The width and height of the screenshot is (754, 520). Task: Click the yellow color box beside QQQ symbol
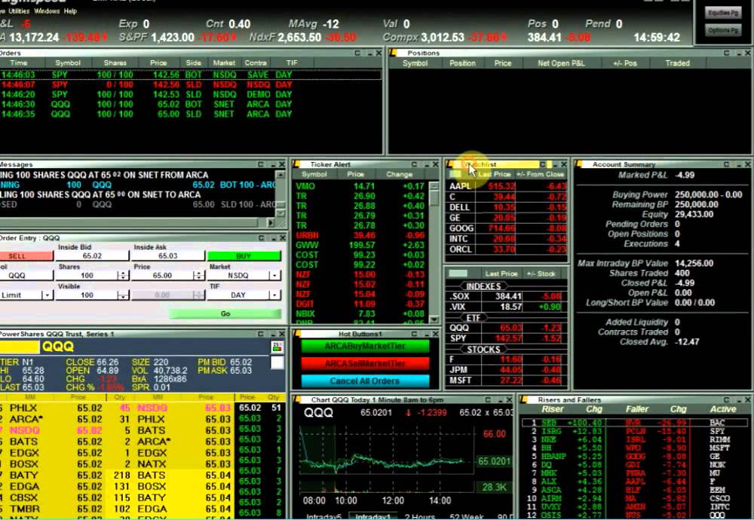(x=20, y=347)
